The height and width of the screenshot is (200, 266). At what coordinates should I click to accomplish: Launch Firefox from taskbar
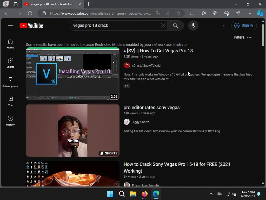(x=144, y=194)
